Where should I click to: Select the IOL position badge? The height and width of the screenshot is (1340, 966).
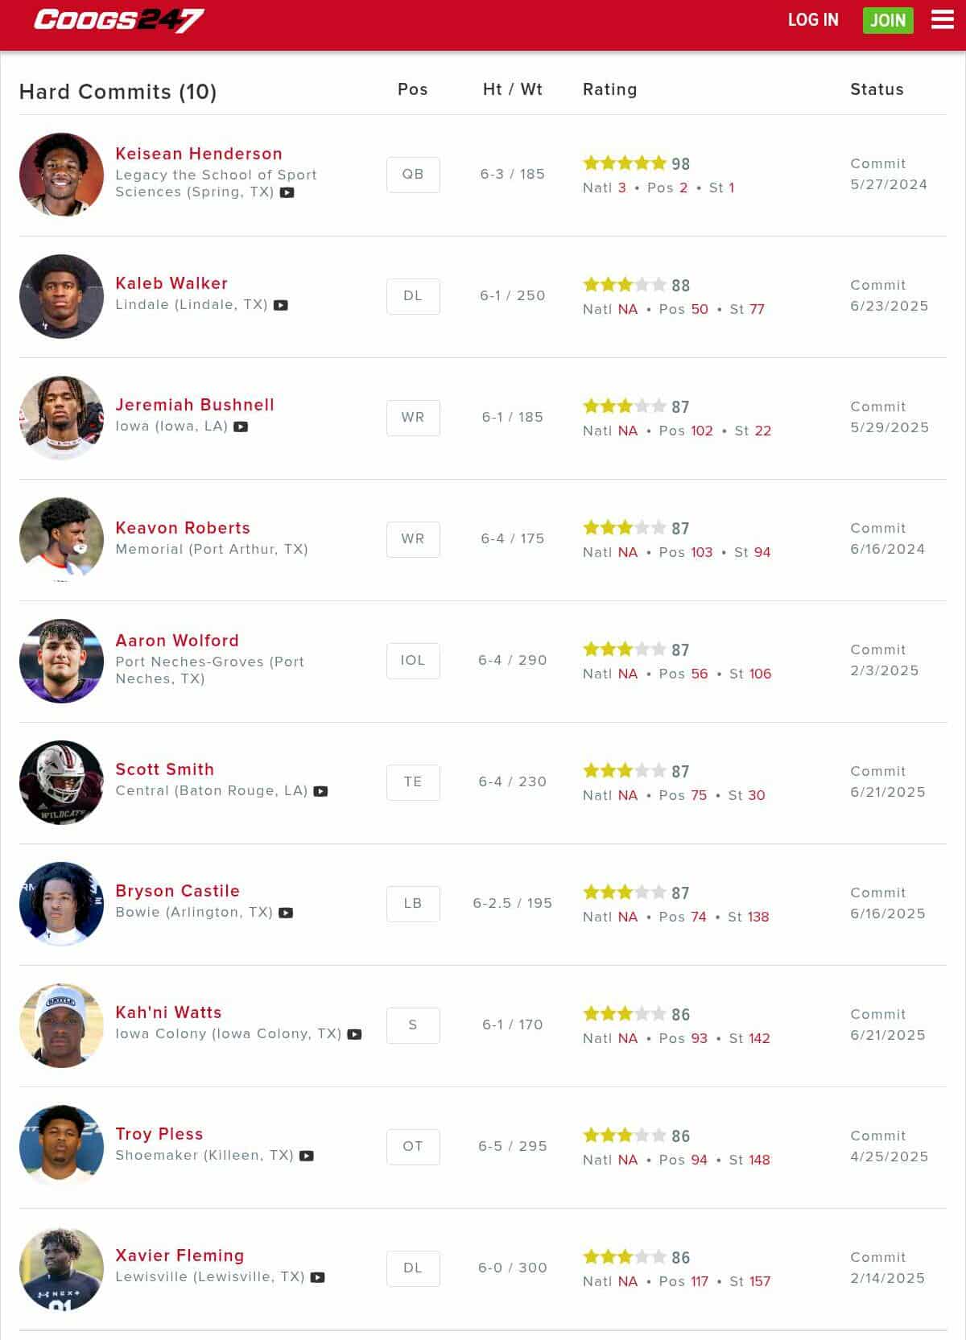coord(413,661)
